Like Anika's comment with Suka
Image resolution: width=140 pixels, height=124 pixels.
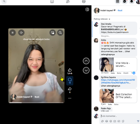click(113, 73)
